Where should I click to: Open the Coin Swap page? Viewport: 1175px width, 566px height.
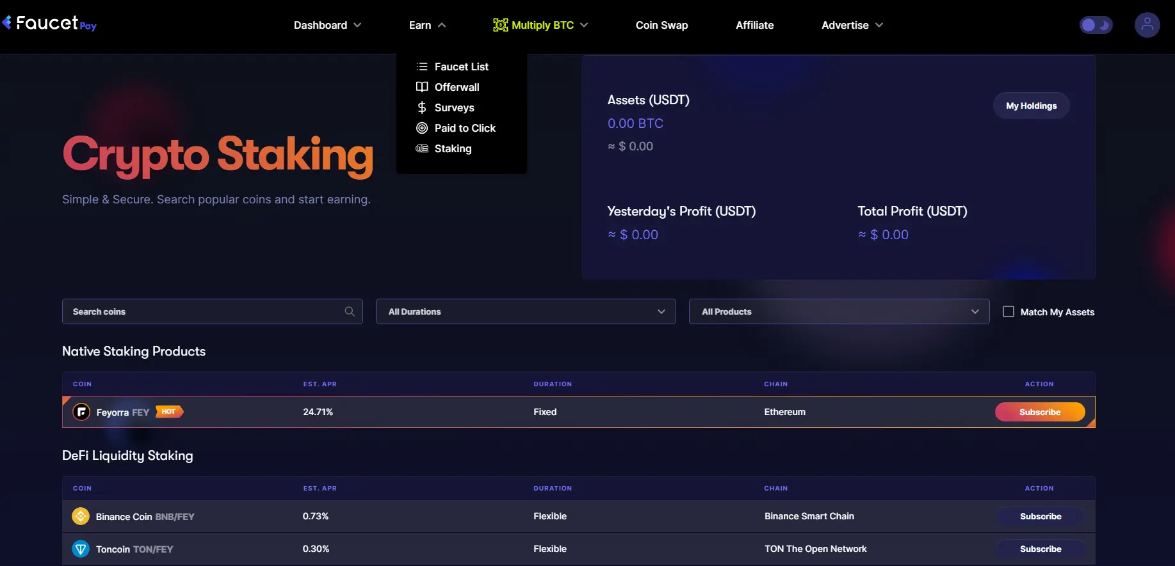click(x=661, y=25)
